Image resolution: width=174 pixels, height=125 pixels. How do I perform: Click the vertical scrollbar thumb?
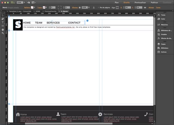(154, 61)
